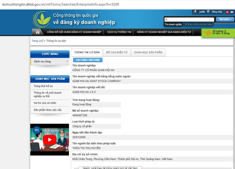Click the Trang chủ breadcrumb link

[37, 41]
